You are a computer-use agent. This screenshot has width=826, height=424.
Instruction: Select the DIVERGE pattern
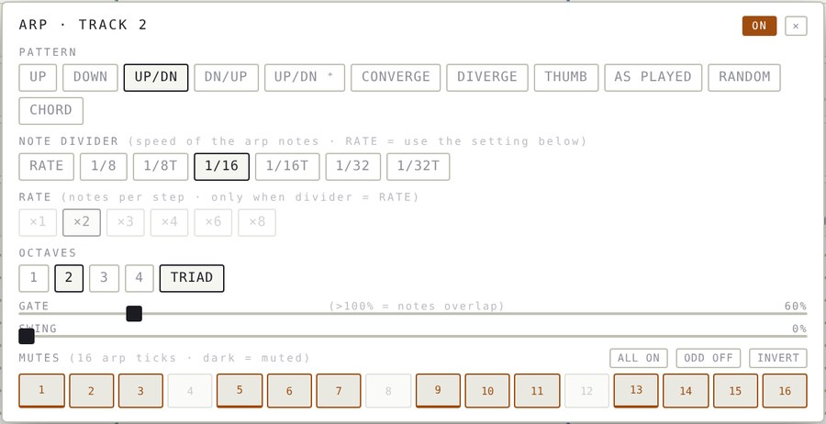(487, 77)
